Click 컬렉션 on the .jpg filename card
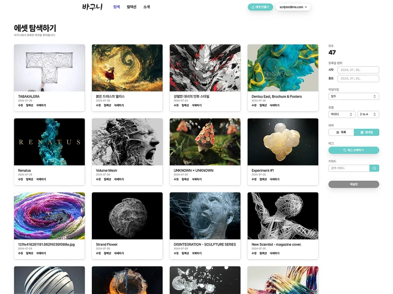393x294 pixels. click(x=29, y=253)
